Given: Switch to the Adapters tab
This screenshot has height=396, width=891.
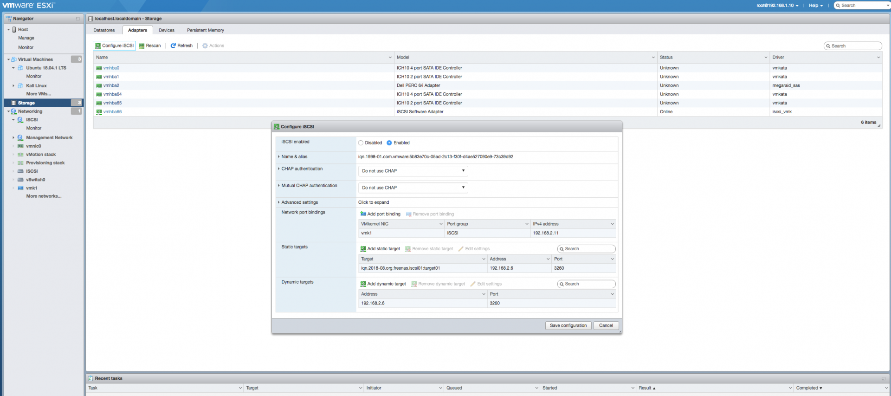Looking at the screenshot, I should point(138,30).
